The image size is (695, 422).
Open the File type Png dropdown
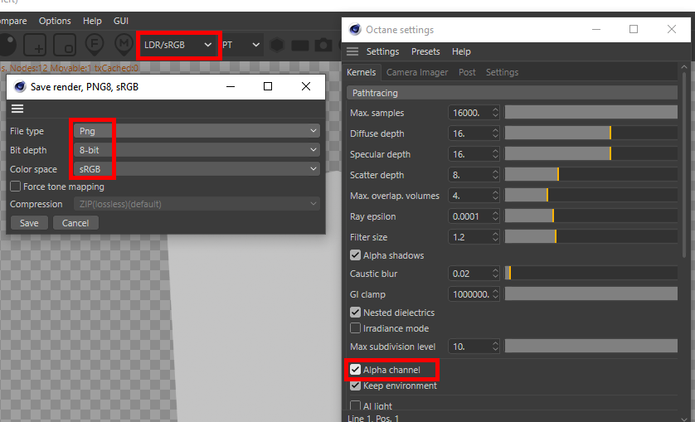(197, 131)
